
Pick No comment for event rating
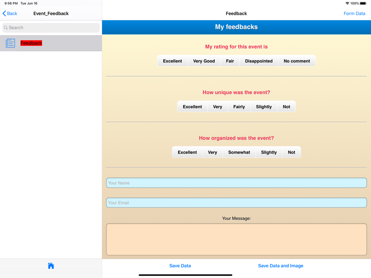tap(297, 61)
